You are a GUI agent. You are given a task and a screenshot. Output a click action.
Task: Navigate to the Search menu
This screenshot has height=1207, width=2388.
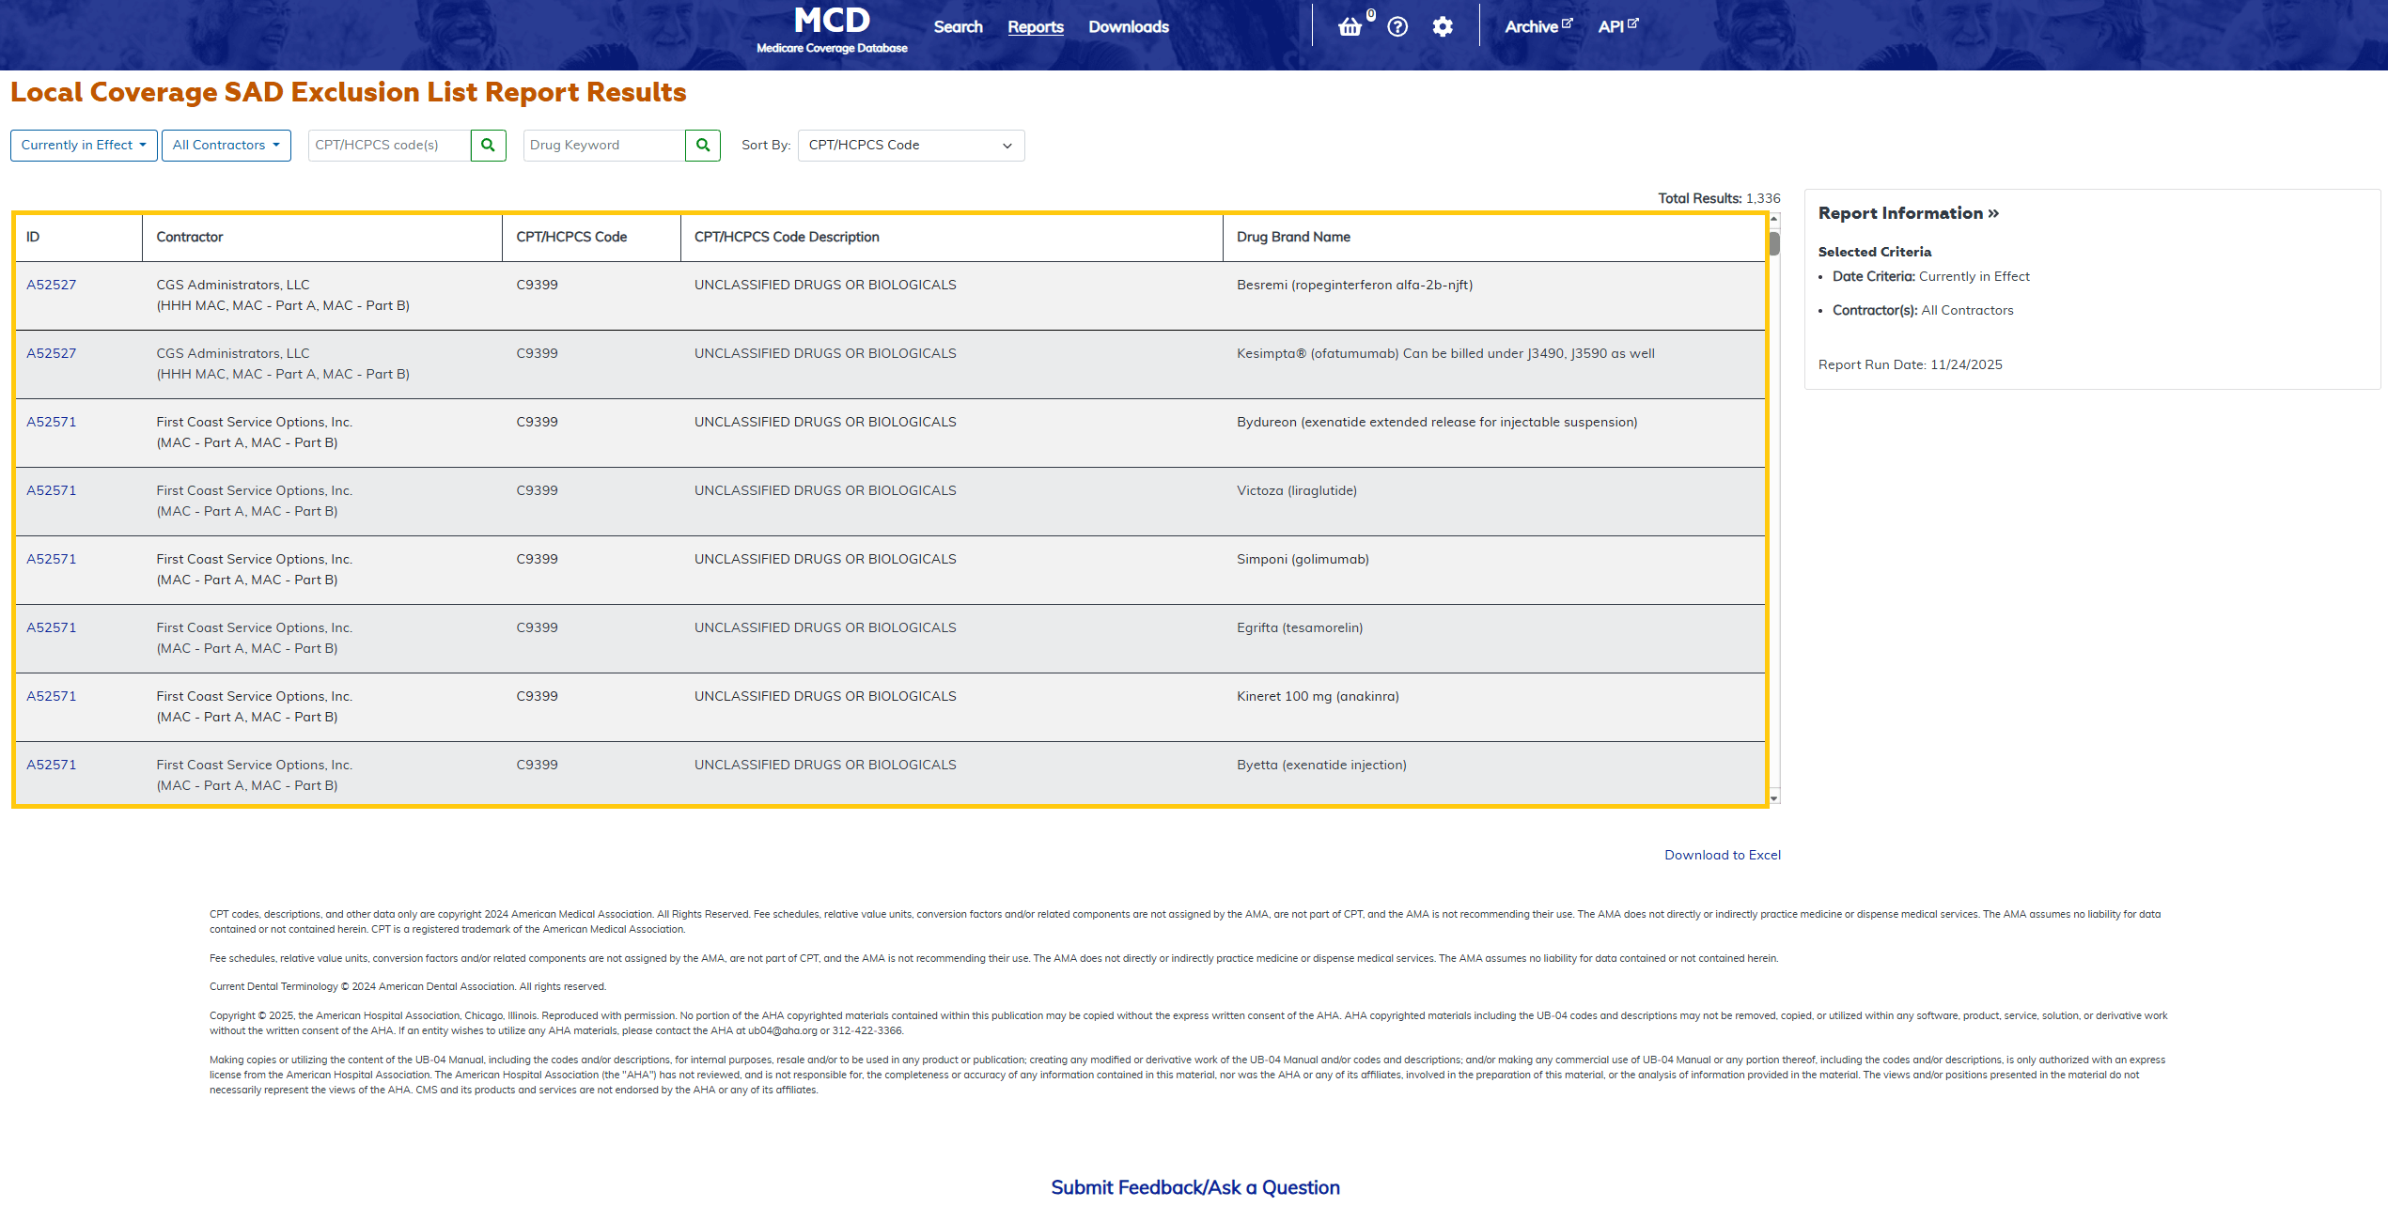[x=958, y=26]
